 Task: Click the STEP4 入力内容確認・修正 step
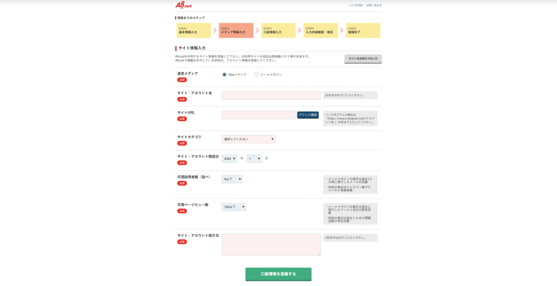click(x=320, y=30)
